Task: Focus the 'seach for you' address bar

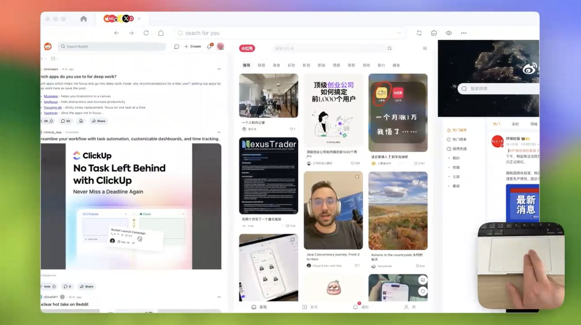Action: coord(290,33)
